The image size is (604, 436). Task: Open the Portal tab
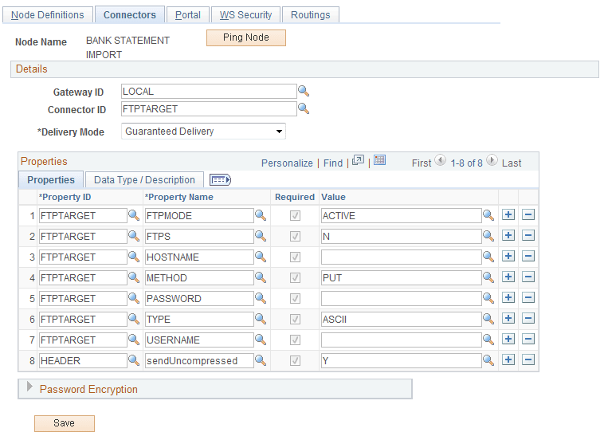[x=187, y=15]
